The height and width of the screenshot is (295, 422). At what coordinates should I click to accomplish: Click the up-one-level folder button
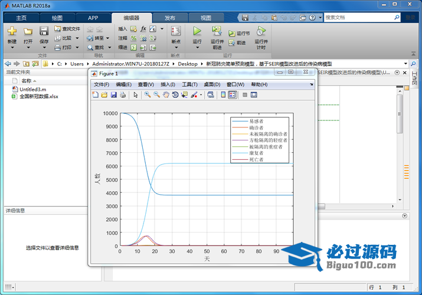pos(26,64)
